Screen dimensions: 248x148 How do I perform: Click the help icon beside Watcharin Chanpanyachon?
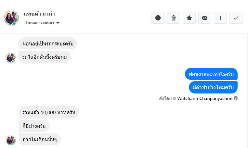point(236,98)
